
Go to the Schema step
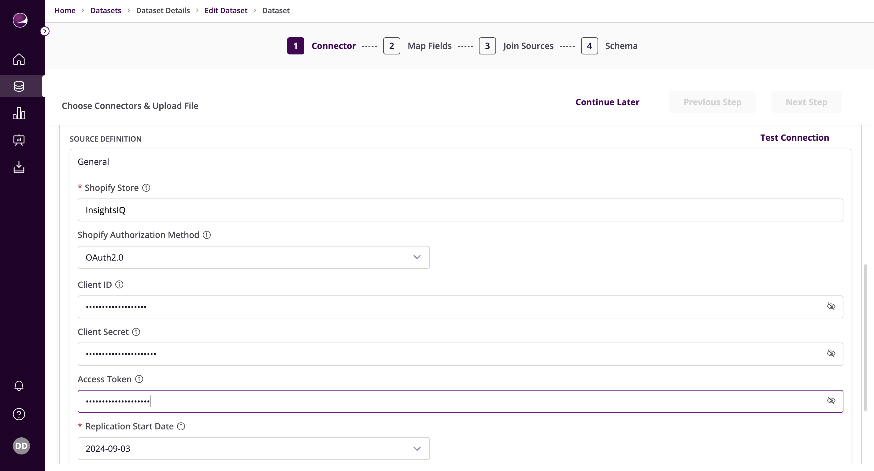point(621,46)
